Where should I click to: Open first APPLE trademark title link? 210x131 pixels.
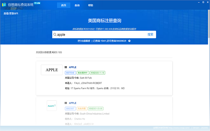pos(73,67)
